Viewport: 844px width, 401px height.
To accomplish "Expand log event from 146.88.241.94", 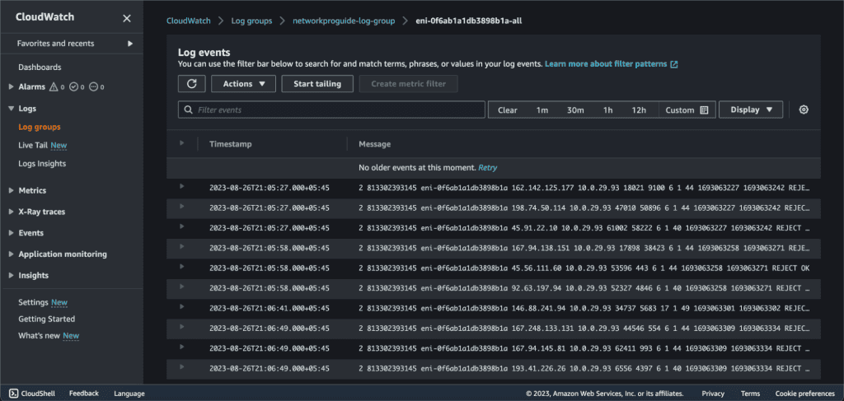I will (x=182, y=306).
